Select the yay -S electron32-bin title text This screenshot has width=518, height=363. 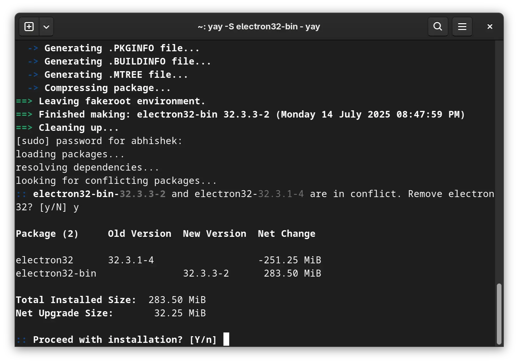tap(259, 26)
